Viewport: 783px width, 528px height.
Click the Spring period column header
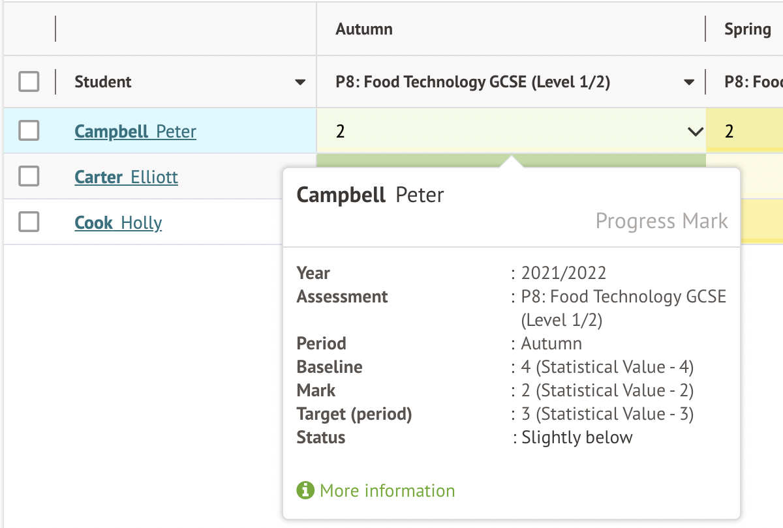(x=747, y=29)
